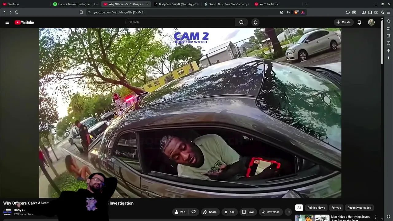Viewport: 393px width, 221px height.
Task: Open bookmarks icon in sidebar
Action: point(388,43)
